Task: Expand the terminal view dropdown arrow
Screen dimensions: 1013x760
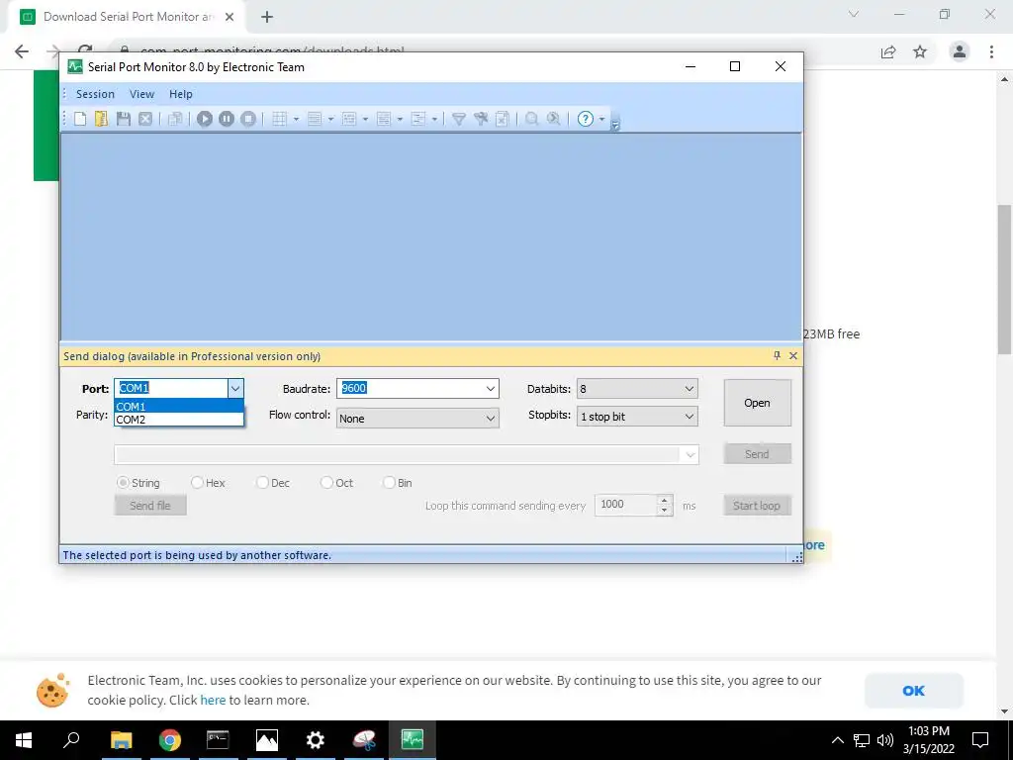Action: pos(400,119)
